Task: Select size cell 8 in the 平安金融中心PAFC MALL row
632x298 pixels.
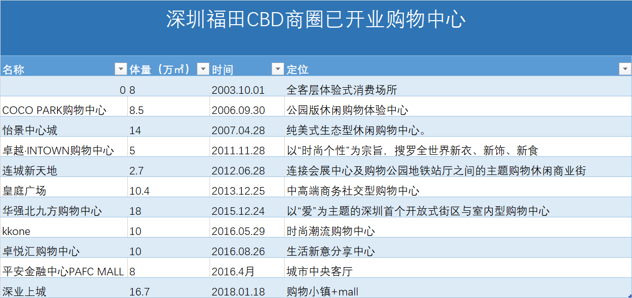Action: pos(169,268)
